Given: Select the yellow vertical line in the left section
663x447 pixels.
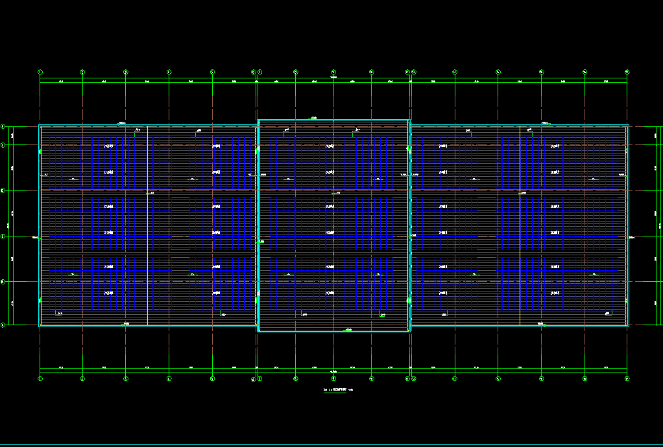Looking at the screenshot, I should click(147, 225).
